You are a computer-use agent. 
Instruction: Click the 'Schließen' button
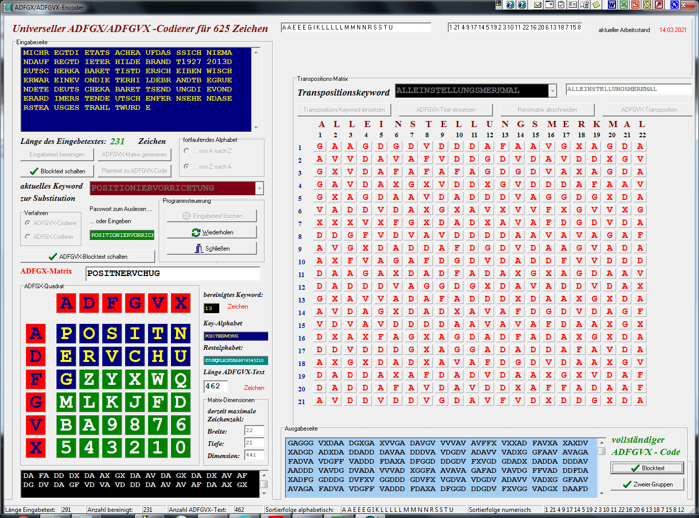pos(212,249)
